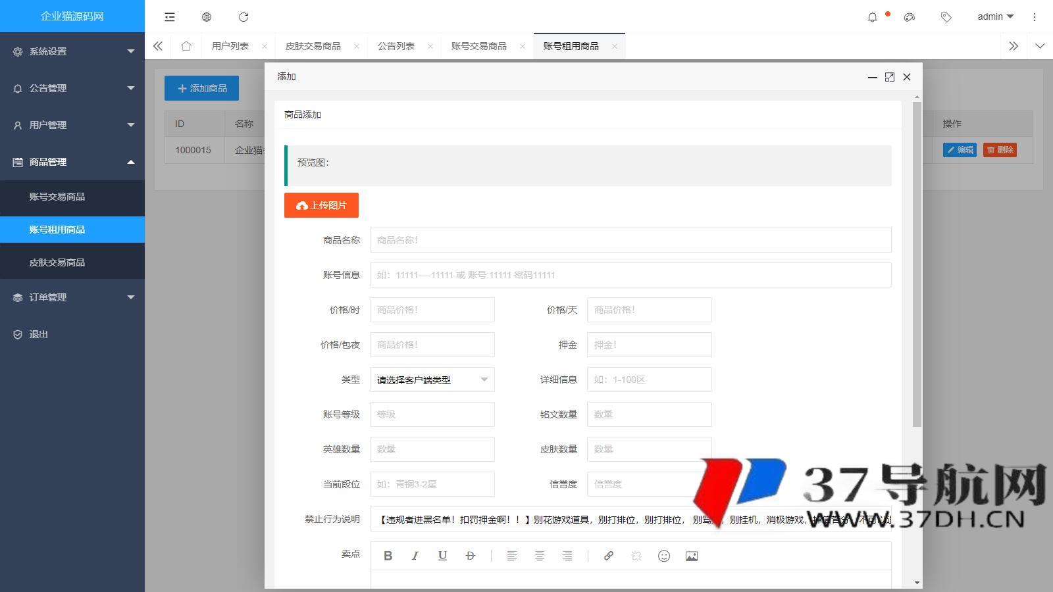
Task: Apply italic formatting in the rich text toolbar
Action: point(415,556)
